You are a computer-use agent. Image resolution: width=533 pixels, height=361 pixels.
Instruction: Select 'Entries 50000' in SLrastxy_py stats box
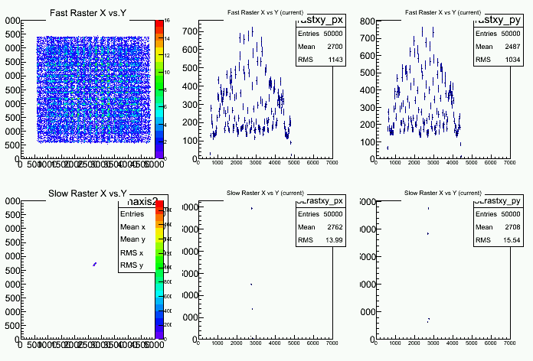(x=499, y=214)
